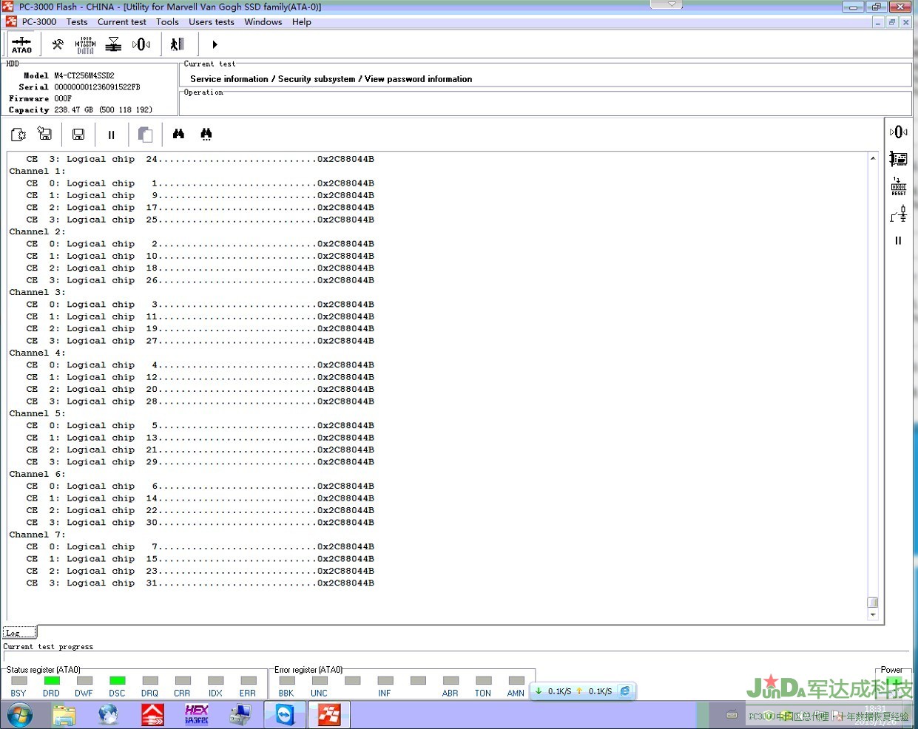The width and height of the screenshot is (918, 729).
Task: Open the Current test menu
Action: [x=121, y=22]
